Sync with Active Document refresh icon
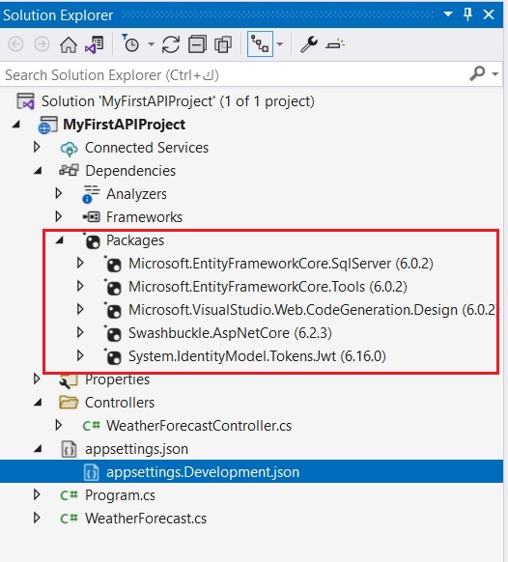Image resolution: width=508 pixels, height=562 pixels. (171, 44)
